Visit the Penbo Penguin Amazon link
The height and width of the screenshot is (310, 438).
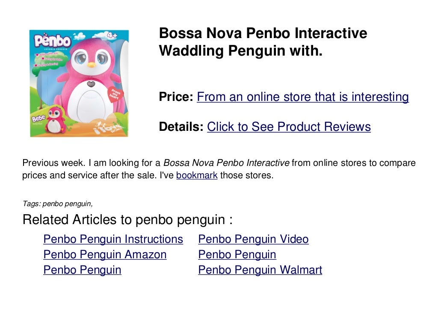pyautogui.click(x=105, y=254)
